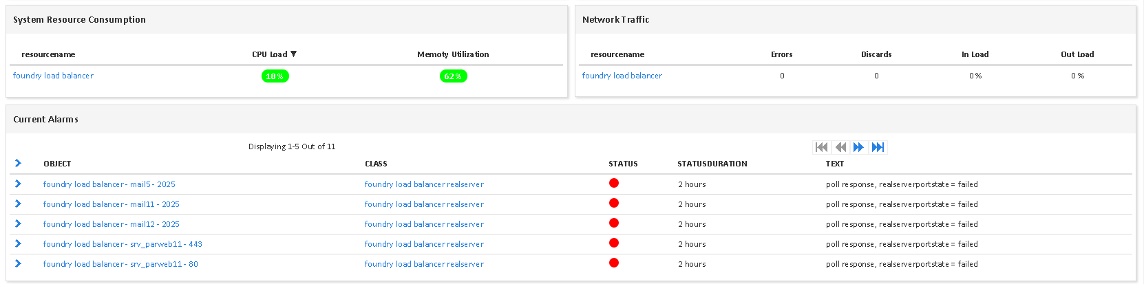Click red status dot for mail12 alarm
Viewport: 1144px width, 284px height.
coord(614,223)
